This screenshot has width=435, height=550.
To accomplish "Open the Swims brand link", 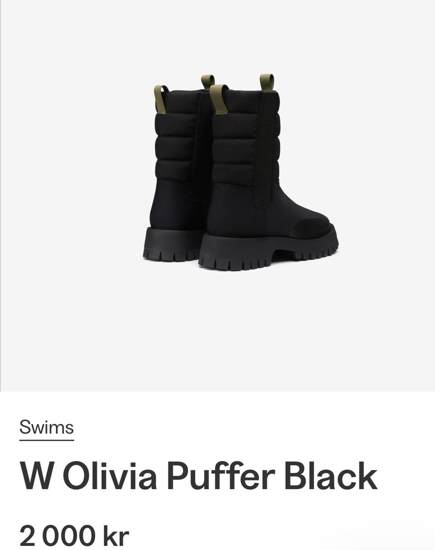I will (x=46, y=427).
